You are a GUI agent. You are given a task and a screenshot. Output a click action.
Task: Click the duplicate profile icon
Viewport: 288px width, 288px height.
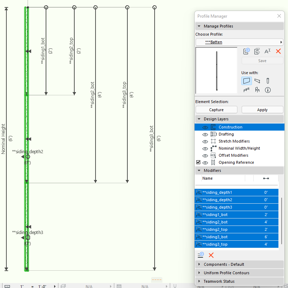pyautogui.click(x=257, y=51)
